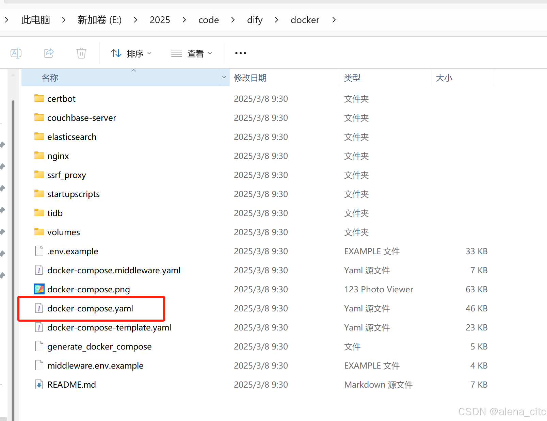
Task: Click 此电脑 in the address bar
Action: pos(36,20)
